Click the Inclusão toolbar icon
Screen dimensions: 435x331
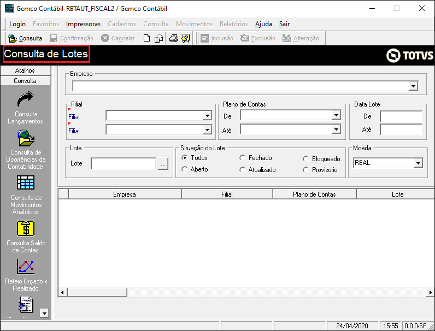205,38
